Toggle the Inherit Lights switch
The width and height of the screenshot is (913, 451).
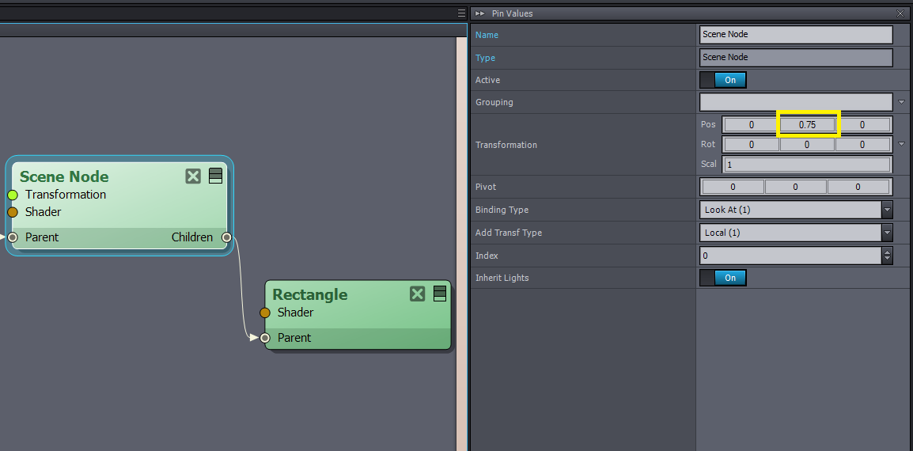click(x=722, y=278)
